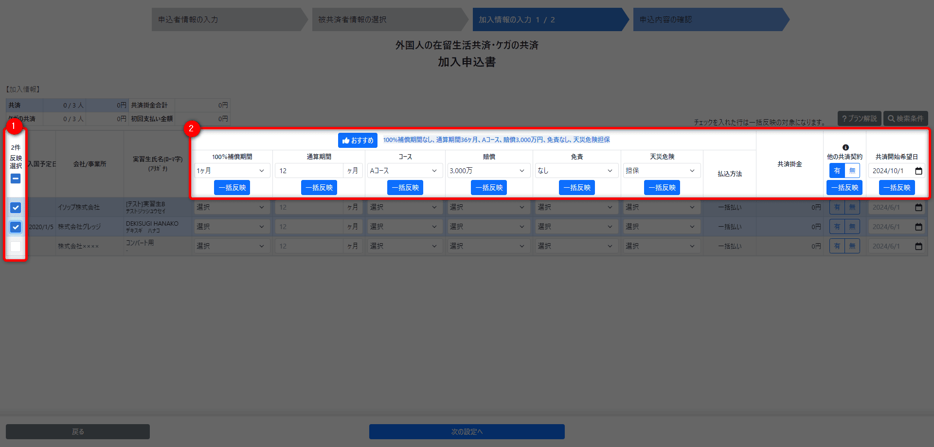The image size is (934, 447).
Task: Select 無 in header 他の共済契約 toggle
Action: pos(852,171)
